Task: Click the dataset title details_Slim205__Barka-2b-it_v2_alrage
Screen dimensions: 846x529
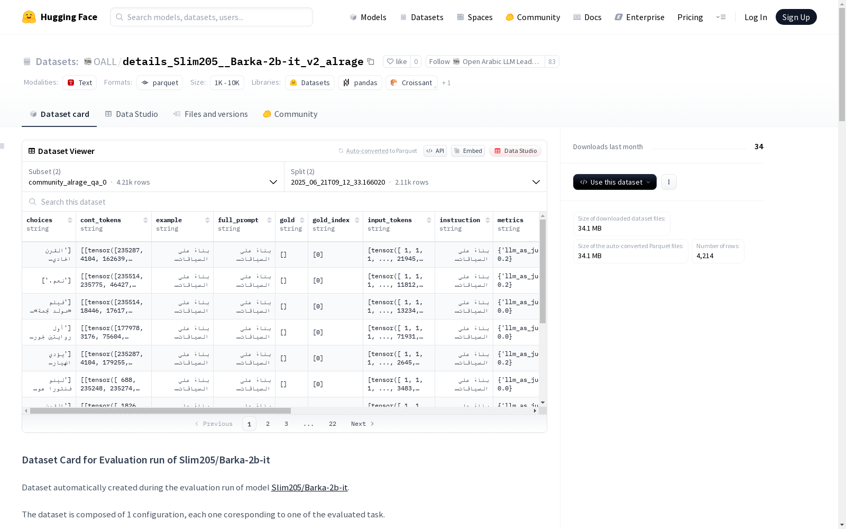Action: [243, 61]
